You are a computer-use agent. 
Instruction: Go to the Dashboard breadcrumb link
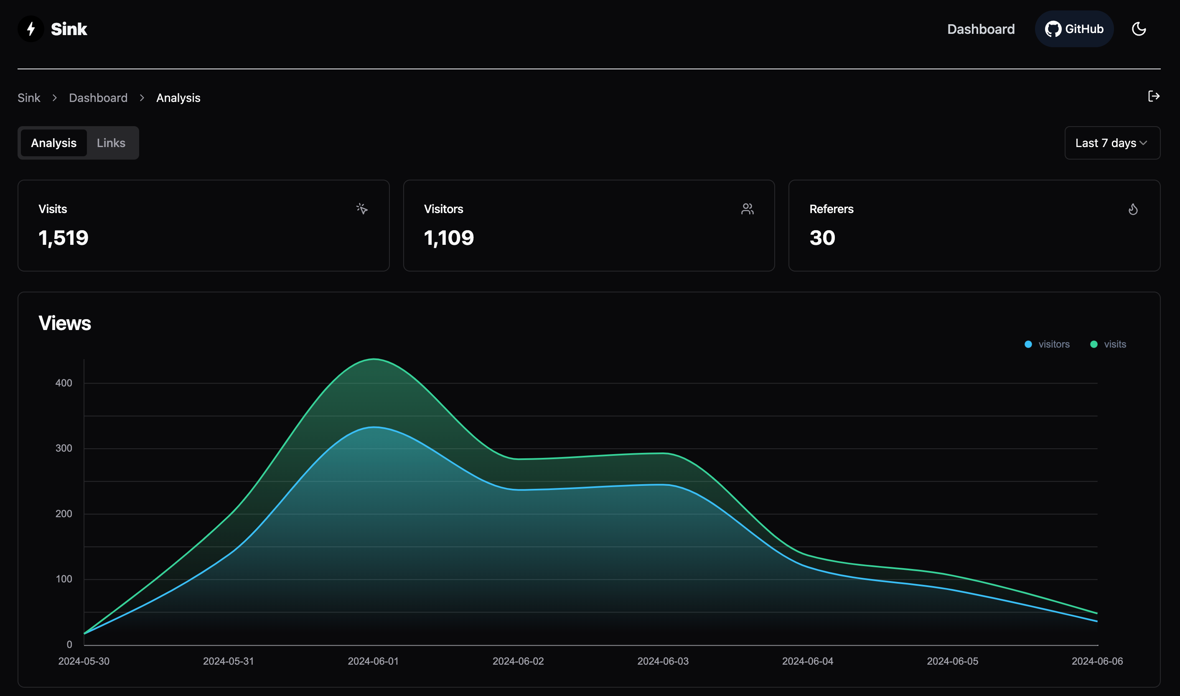98,98
